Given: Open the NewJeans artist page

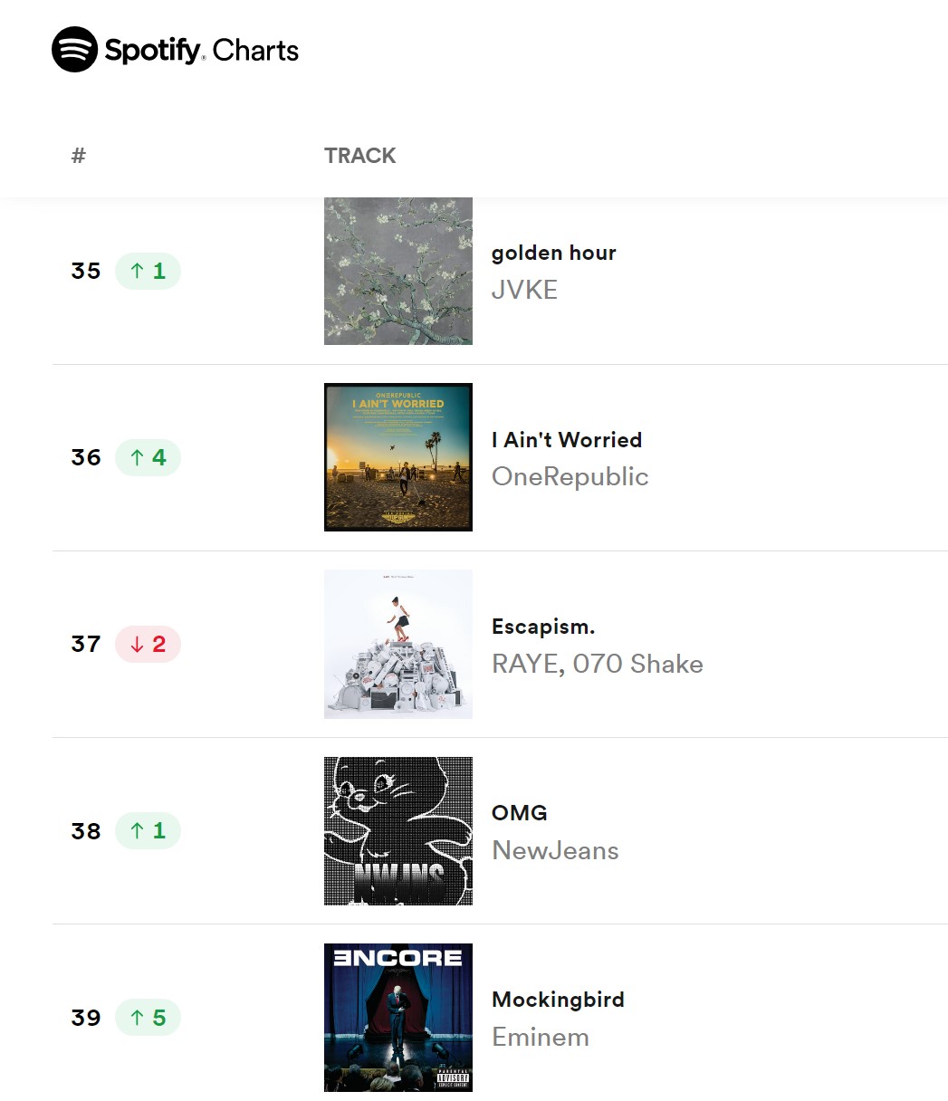Looking at the screenshot, I should [x=555, y=851].
